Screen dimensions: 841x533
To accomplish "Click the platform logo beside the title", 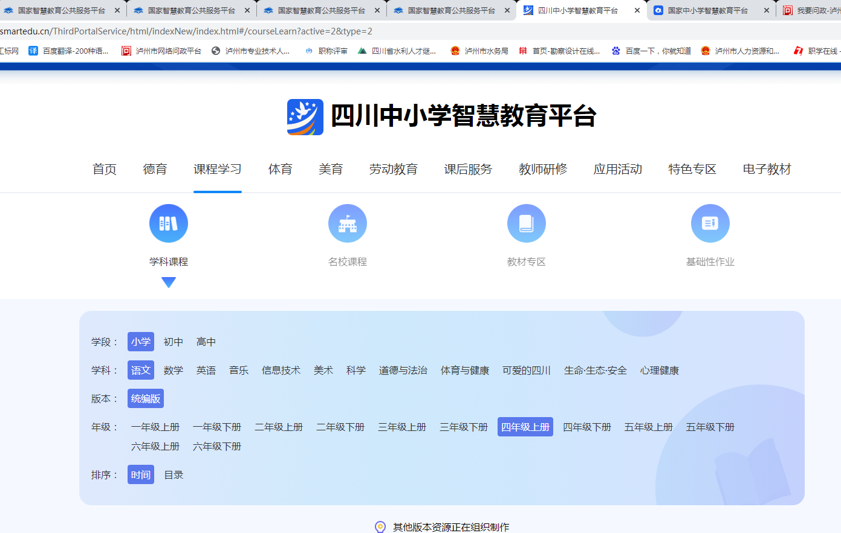I will 305,116.
